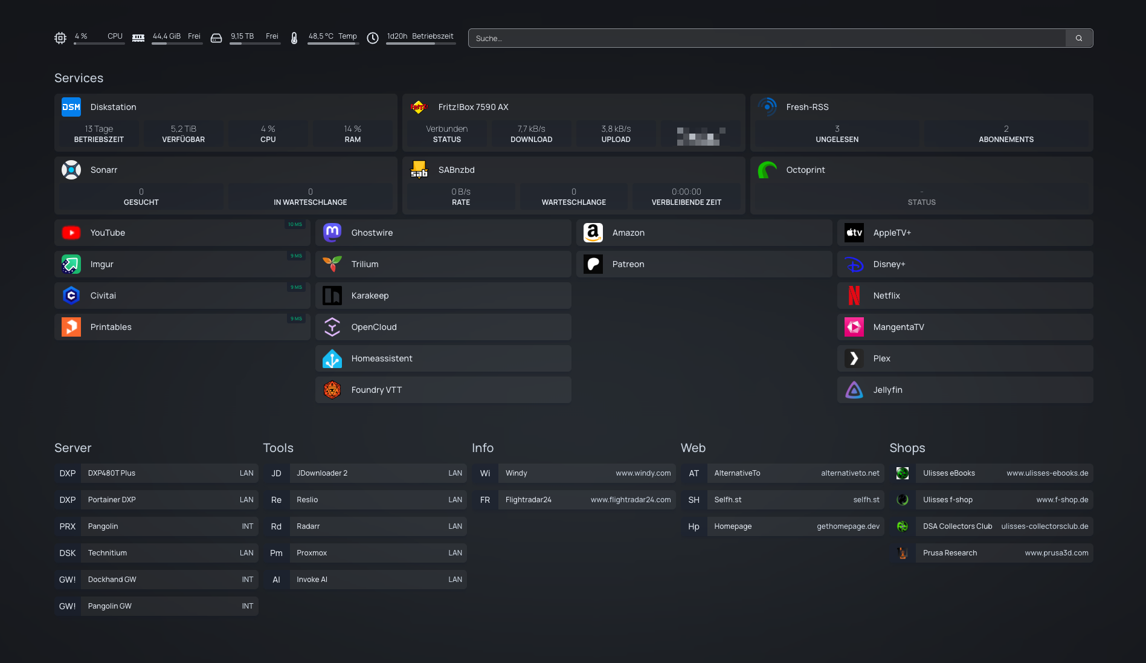Open the Flightradar24 bookmark
Viewport: 1146px width, 663px height.
click(x=574, y=500)
